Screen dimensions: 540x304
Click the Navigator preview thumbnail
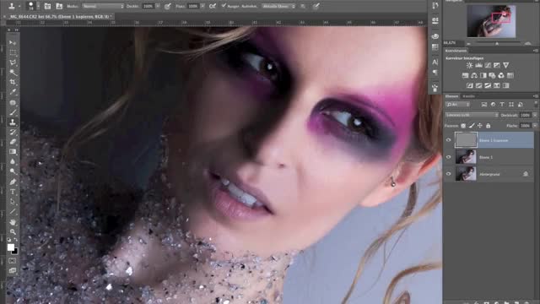tap(491, 21)
